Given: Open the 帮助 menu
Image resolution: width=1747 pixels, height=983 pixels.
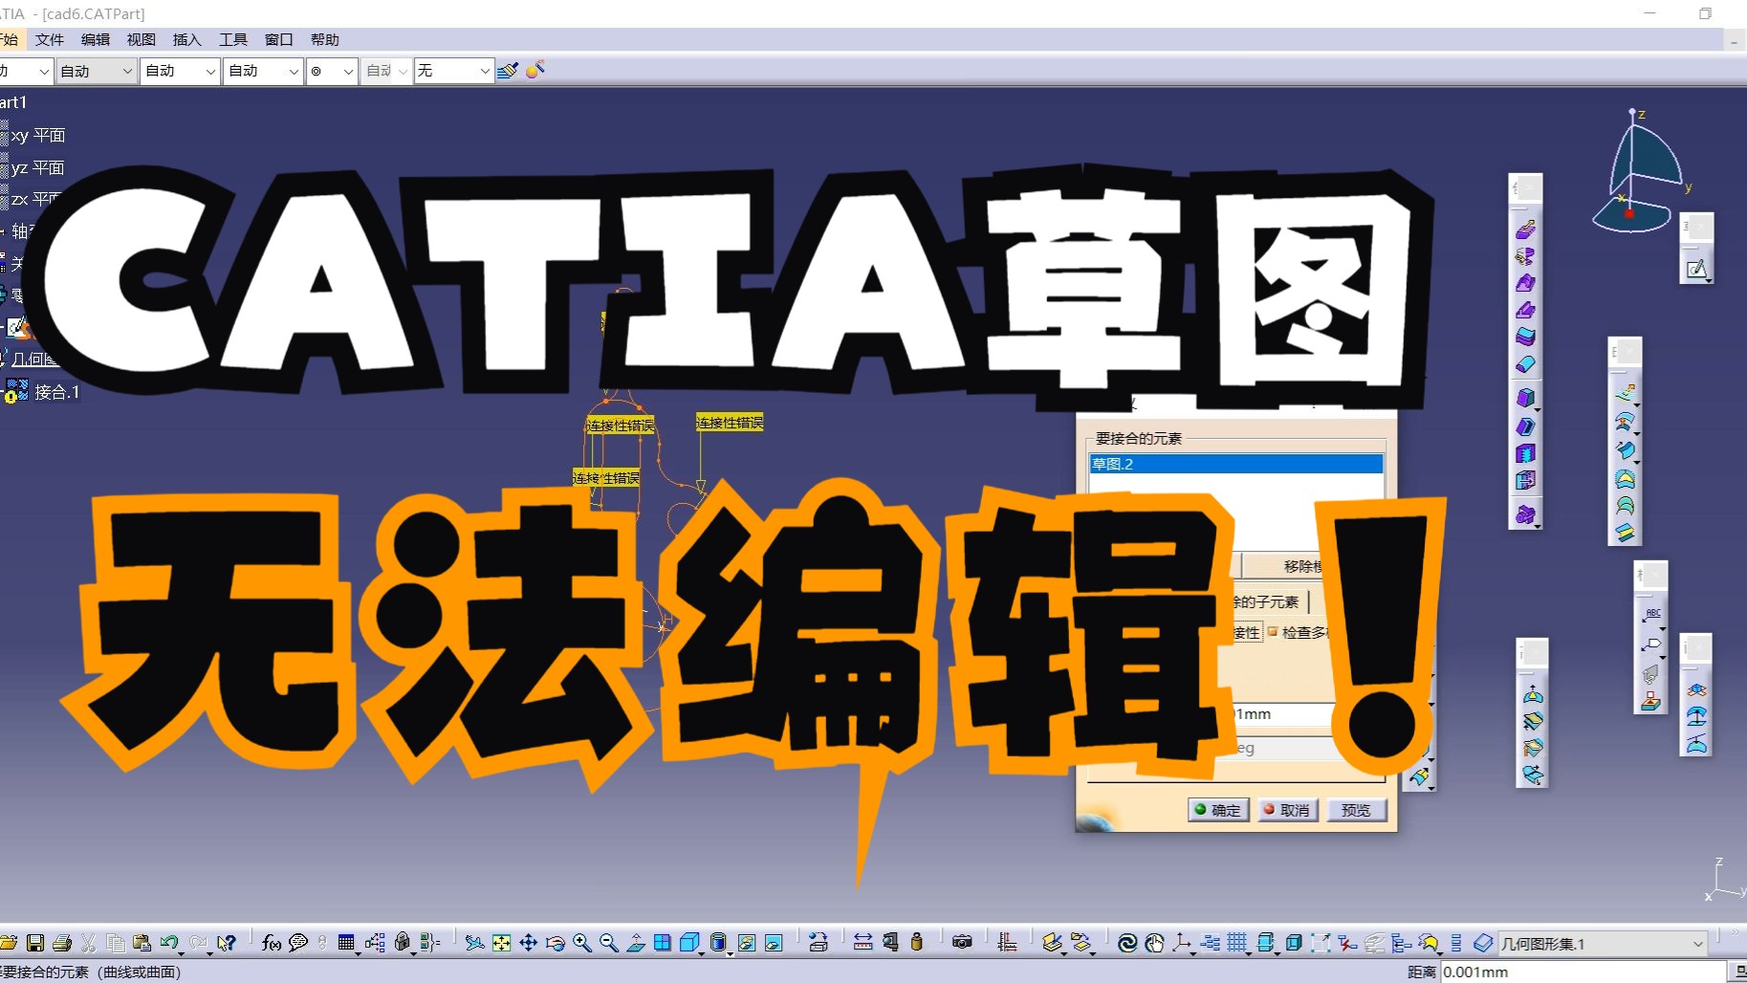Looking at the screenshot, I should tap(325, 39).
